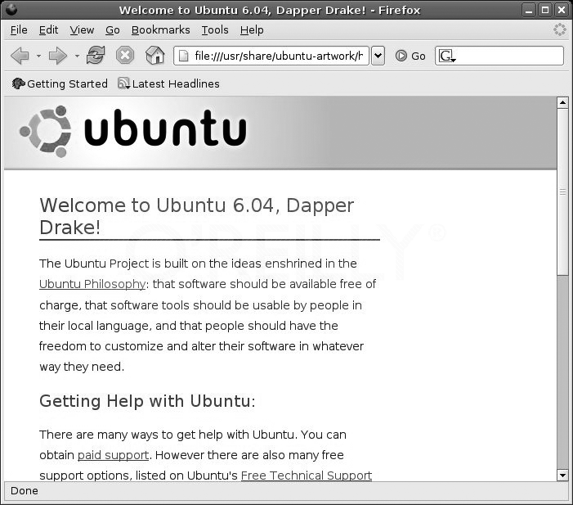This screenshot has height=505, width=573.
Task: Click the Firefox activity throbber icon
Action: coord(559,29)
